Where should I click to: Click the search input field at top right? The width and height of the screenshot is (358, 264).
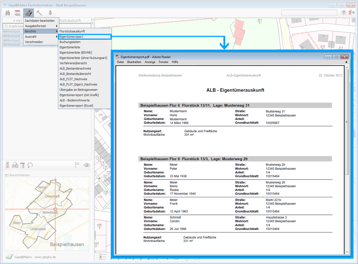(309, 13)
